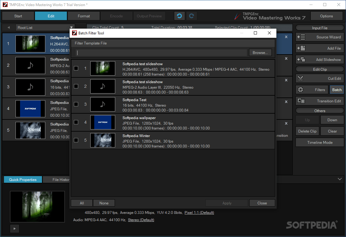Remove clip 3 with its X icon
The width and height of the screenshot is (346, 237).
click(x=286, y=80)
